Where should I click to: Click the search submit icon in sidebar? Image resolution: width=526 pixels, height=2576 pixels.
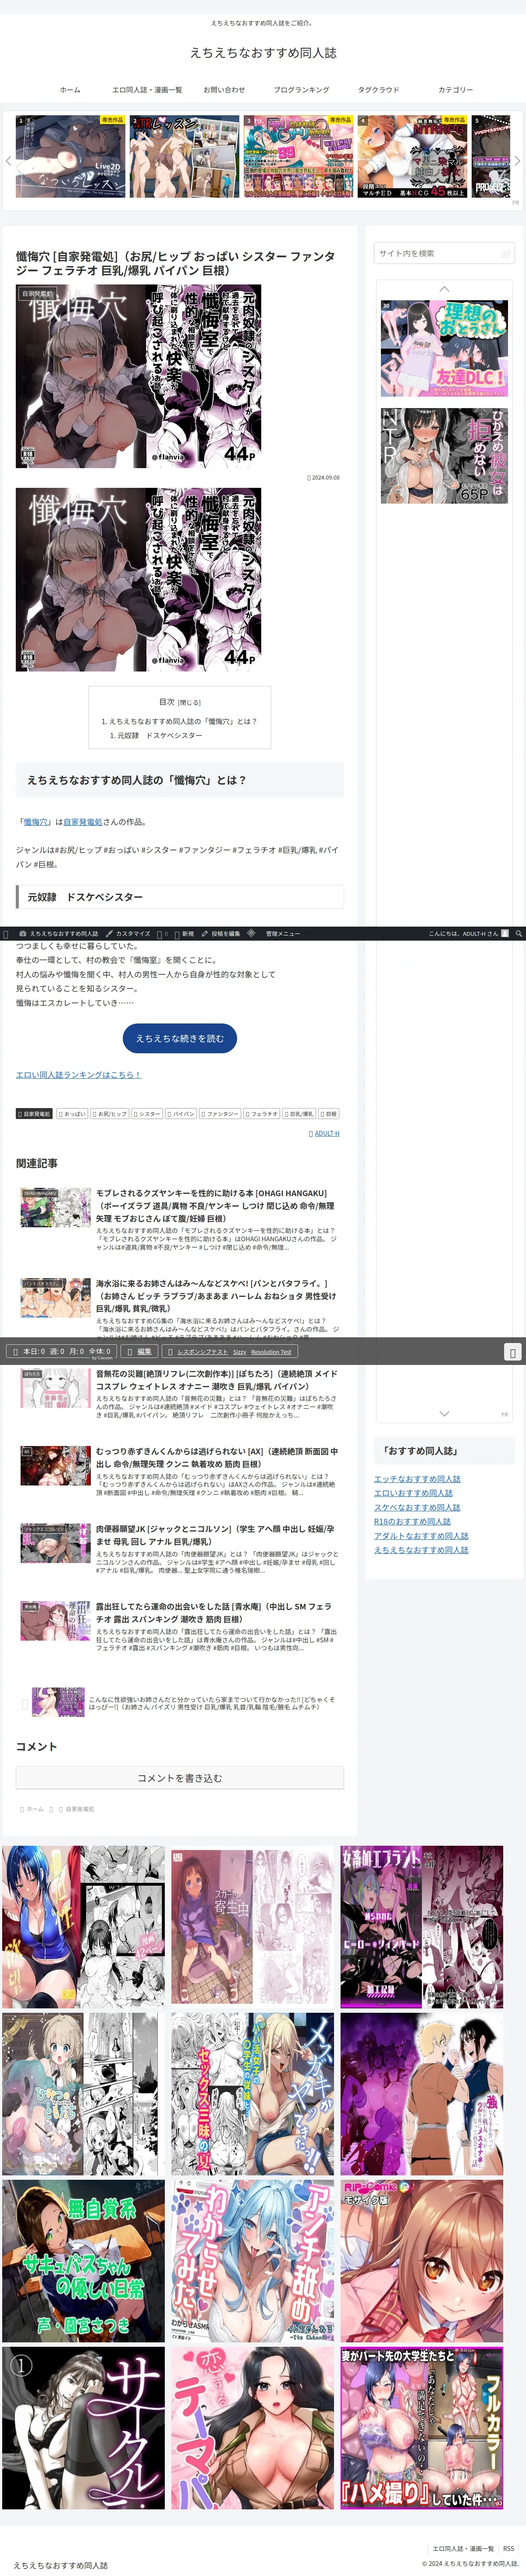coord(506,254)
